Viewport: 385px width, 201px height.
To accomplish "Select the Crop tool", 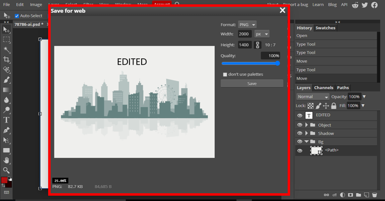I will pos(6,60).
